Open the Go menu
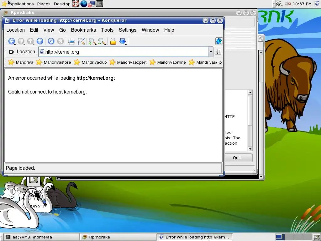Image resolution: width=321 pixels, height=241 pixels. (62, 30)
